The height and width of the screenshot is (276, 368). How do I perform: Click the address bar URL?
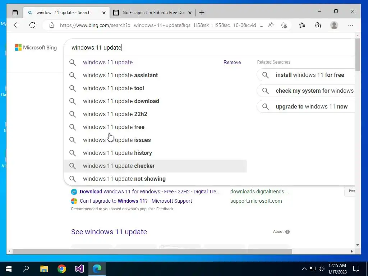pos(161,25)
